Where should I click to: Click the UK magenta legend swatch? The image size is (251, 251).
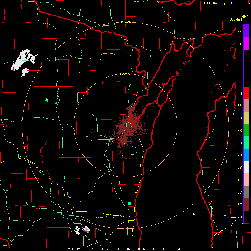(x=246, y=44)
